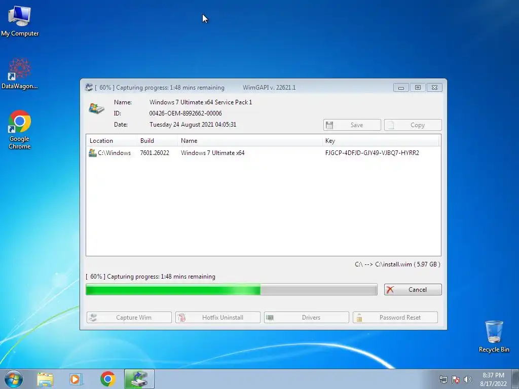Maximize the capture window
This screenshot has width=519, height=389.
(418, 88)
